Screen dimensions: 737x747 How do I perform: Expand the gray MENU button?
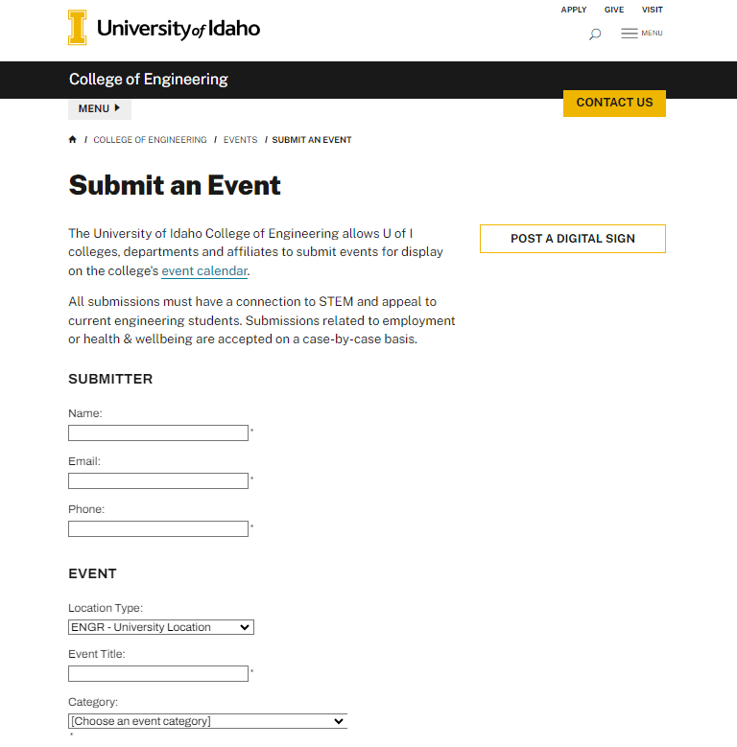(x=99, y=108)
